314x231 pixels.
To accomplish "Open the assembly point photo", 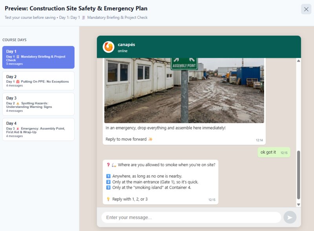I will coord(184,90).
